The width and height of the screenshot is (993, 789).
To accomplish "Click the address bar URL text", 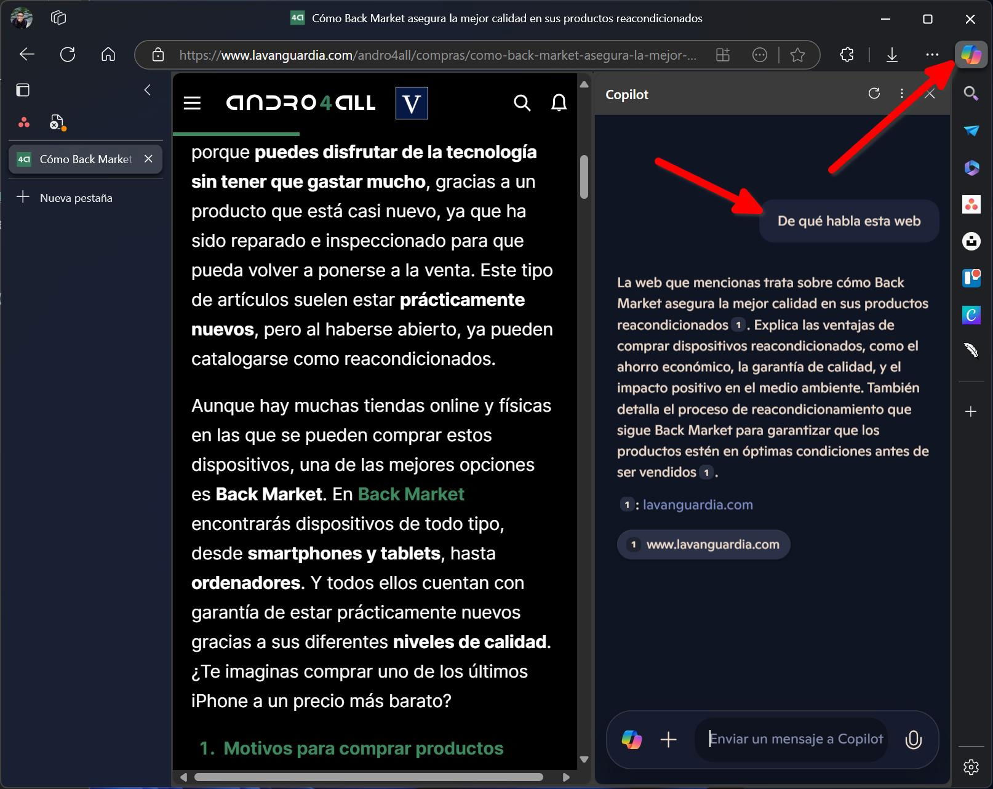I will (437, 55).
